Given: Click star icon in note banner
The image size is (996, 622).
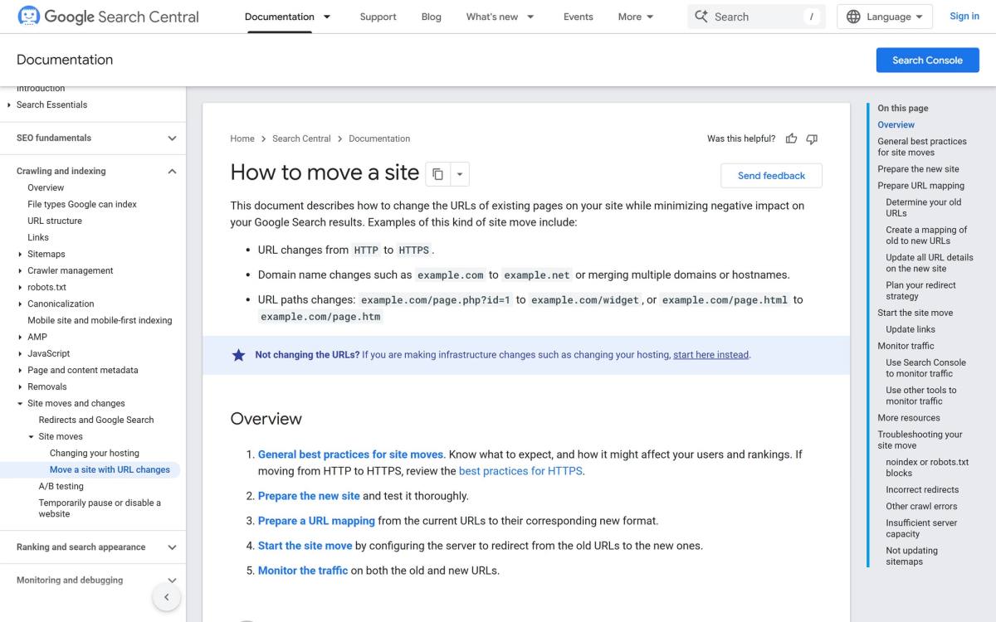Looking at the screenshot, I should (x=238, y=355).
